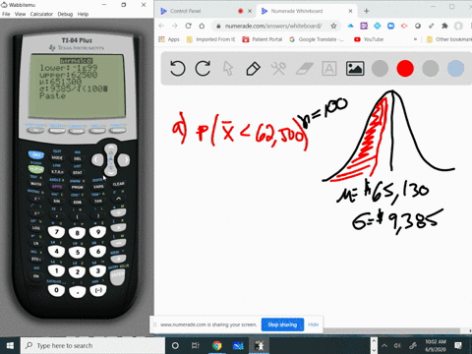Click calculator MODE key
472x354 pixels.
(x=57, y=158)
